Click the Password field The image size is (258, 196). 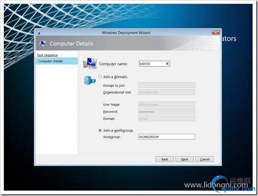[166, 111]
